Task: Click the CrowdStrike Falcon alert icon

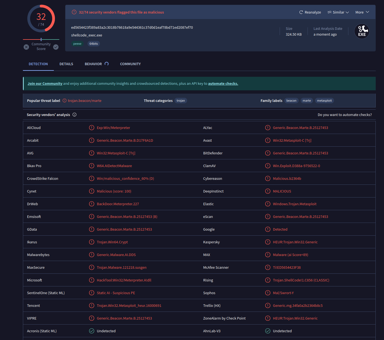Action: click(x=92, y=178)
